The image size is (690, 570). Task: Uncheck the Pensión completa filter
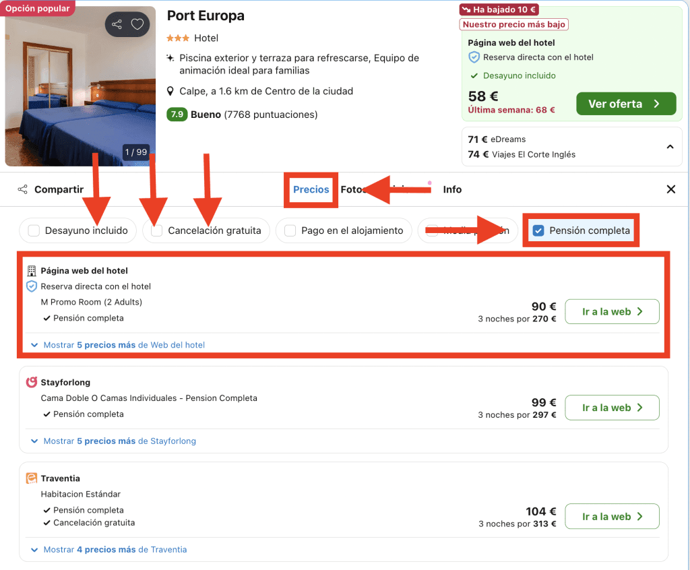coord(538,231)
